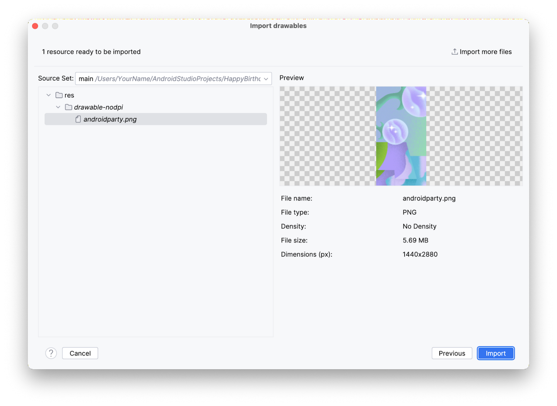Go back with the Previous button
This screenshot has height=406, width=557.
tap(452, 353)
